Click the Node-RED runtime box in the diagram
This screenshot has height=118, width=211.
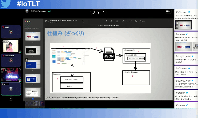point(72,80)
